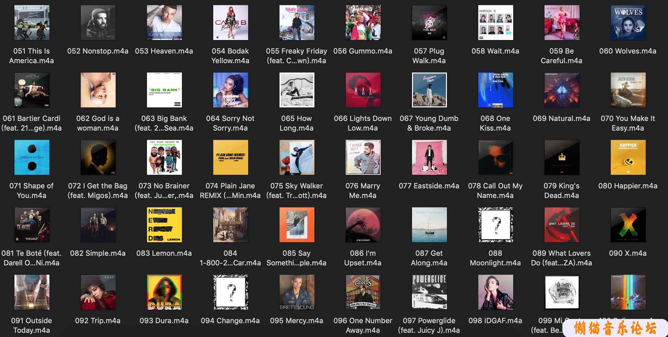Click the 069 Natural.m4a cover thumbnail

pos(562,90)
